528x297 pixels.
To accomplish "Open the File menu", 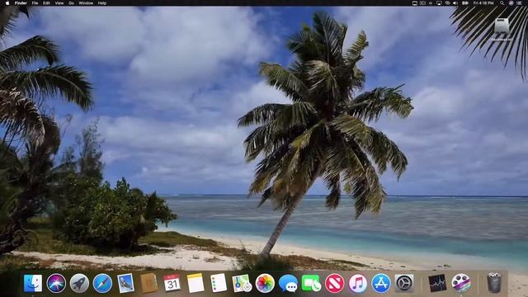I will pyautogui.click(x=35, y=3).
